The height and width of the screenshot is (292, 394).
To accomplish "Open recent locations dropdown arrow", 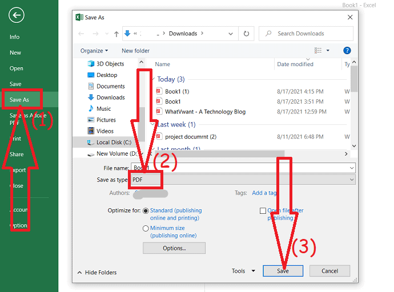I will click(x=107, y=34).
